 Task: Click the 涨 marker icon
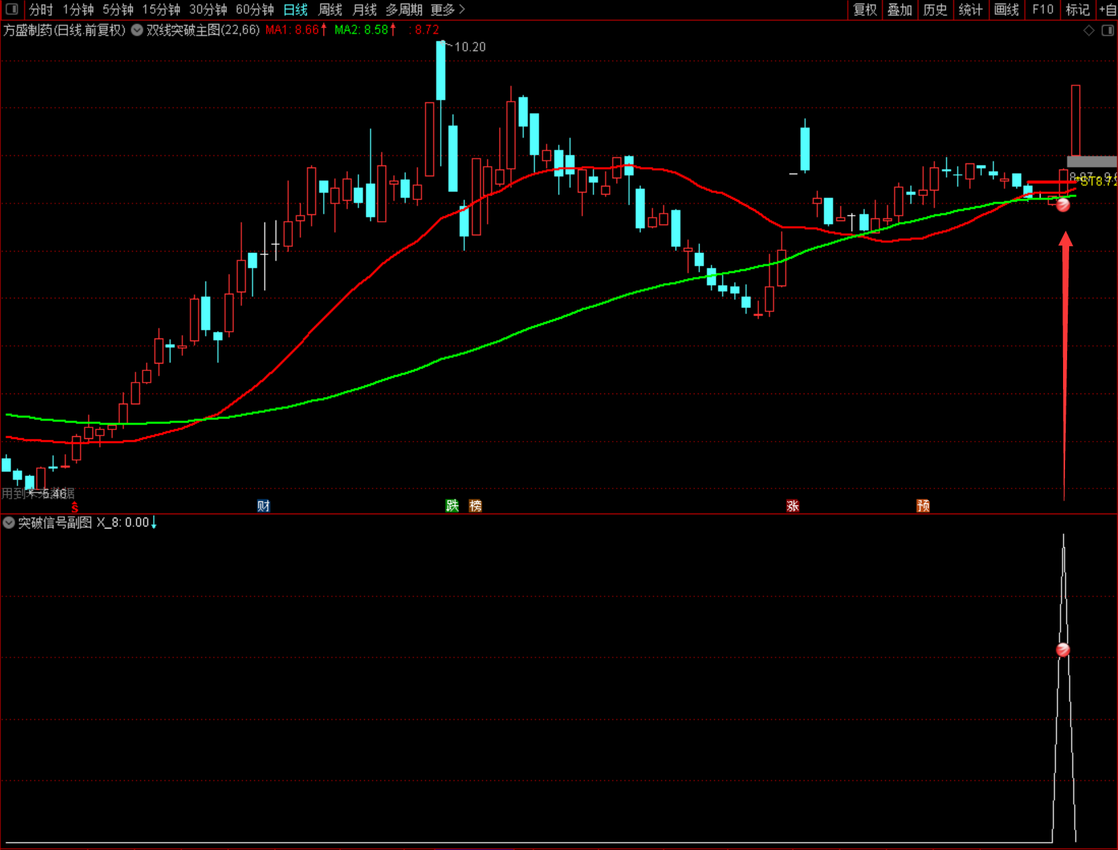792,505
